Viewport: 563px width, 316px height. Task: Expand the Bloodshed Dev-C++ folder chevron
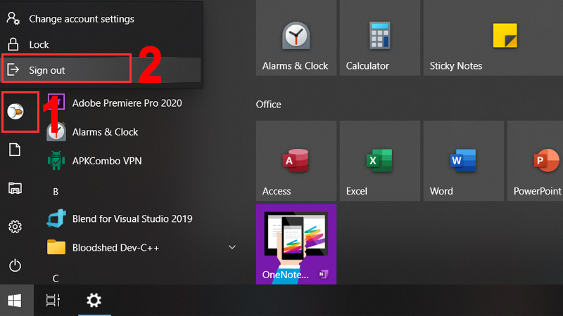232,247
